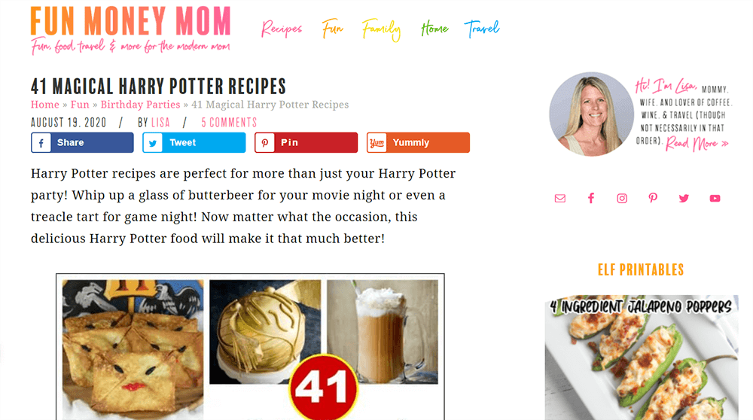753x420 pixels.
Task: Jump to the 5 Comments link
Action: (x=229, y=123)
